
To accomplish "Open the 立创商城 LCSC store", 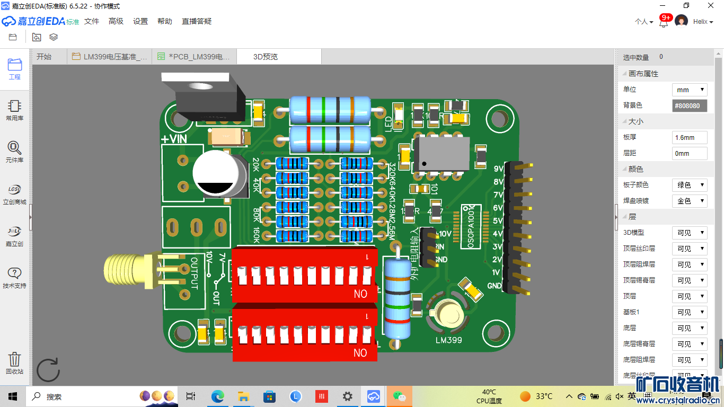I will (15, 194).
